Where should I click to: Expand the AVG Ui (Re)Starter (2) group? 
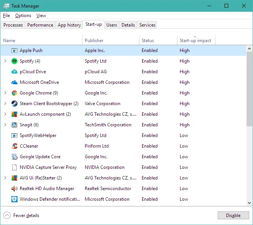point(5,178)
